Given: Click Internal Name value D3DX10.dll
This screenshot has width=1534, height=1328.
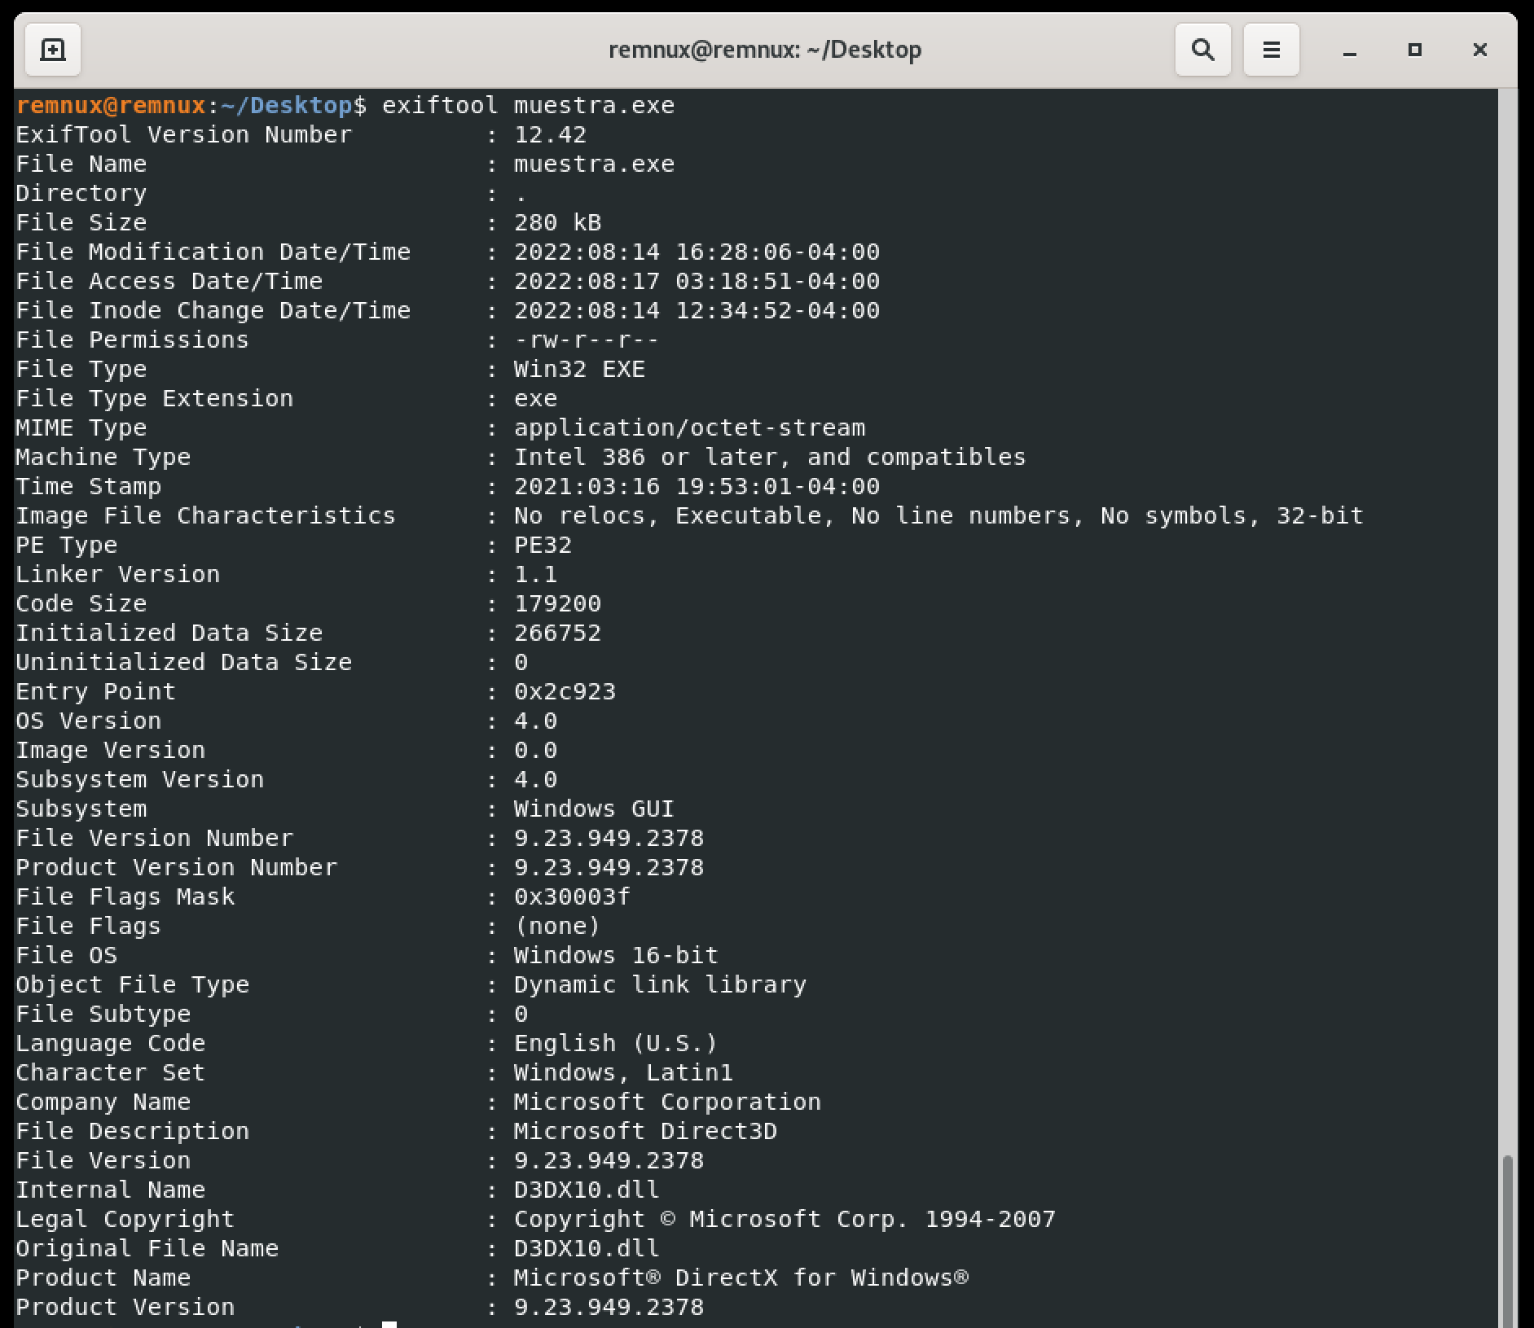Looking at the screenshot, I should 587,1190.
